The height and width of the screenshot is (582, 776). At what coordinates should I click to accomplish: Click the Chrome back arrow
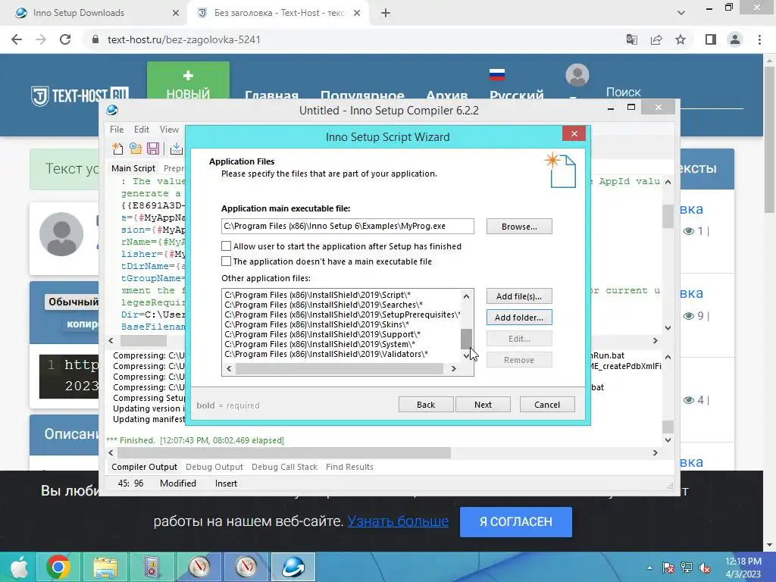point(17,39)
